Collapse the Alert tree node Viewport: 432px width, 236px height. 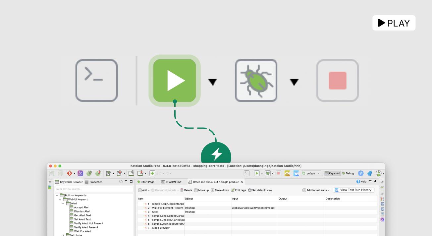[63, 203]
